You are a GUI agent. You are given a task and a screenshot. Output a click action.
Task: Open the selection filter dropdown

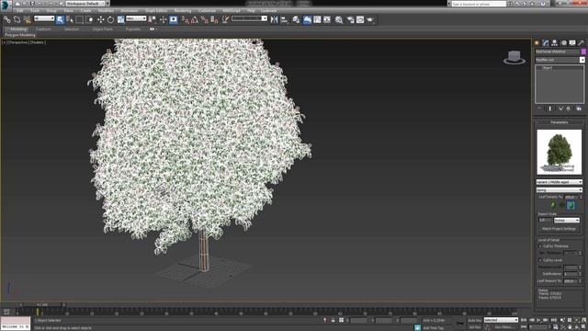tap(44, 18)
